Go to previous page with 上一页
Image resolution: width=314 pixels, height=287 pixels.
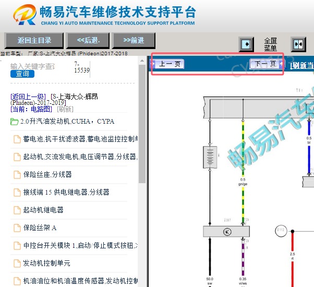click(167, 64)
